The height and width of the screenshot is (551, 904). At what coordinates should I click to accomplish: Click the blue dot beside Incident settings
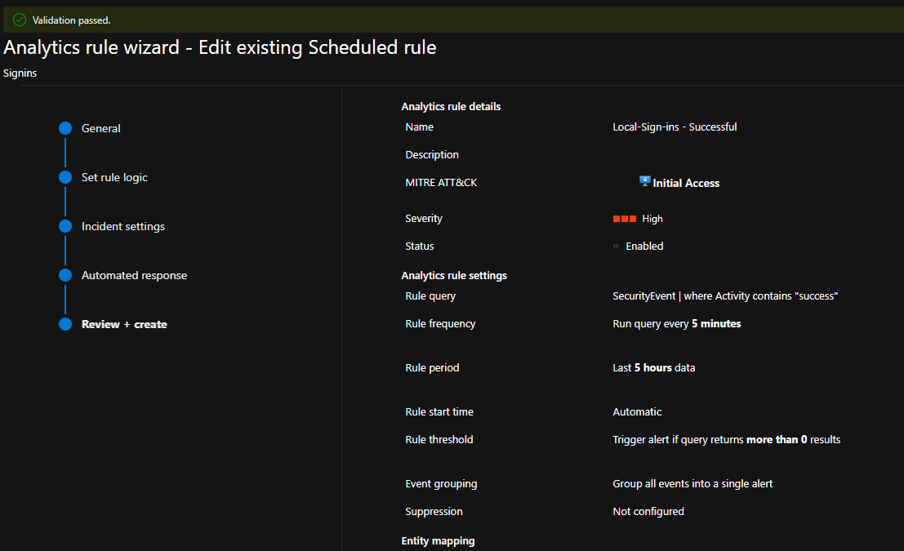pos(65,226)
